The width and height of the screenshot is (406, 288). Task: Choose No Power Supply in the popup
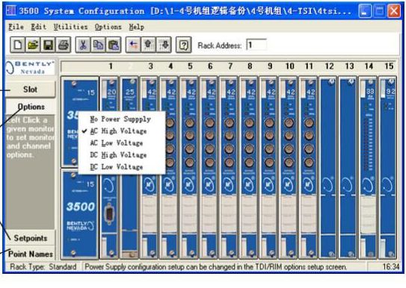coord(121,119)
